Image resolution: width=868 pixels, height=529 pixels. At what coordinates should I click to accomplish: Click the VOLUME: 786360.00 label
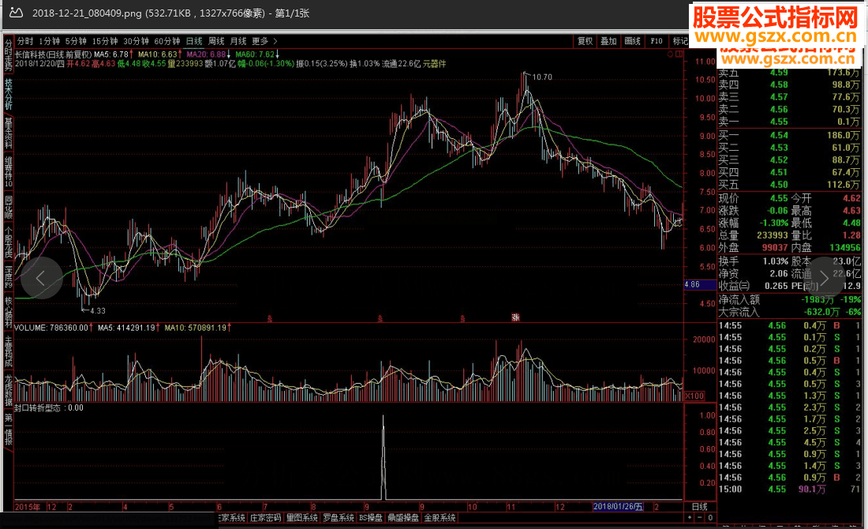pos(53,328)
